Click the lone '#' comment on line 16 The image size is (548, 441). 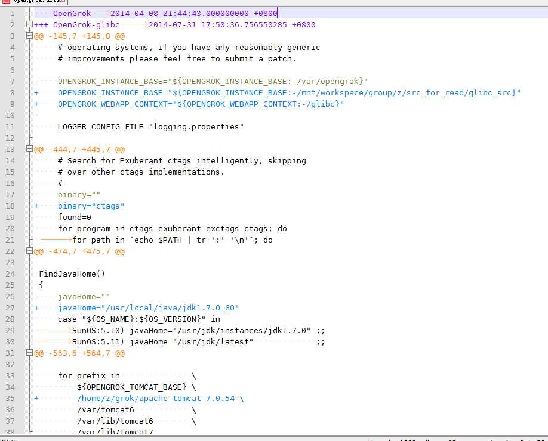tap(60, 183)
